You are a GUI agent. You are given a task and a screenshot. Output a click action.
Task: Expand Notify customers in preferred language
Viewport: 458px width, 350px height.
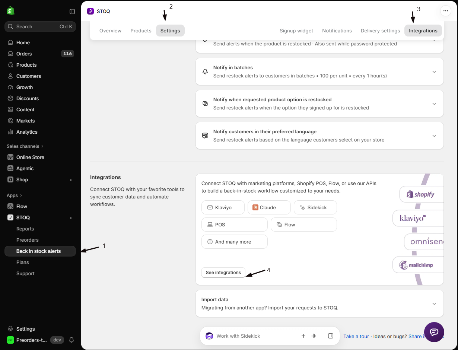point(319,136)
